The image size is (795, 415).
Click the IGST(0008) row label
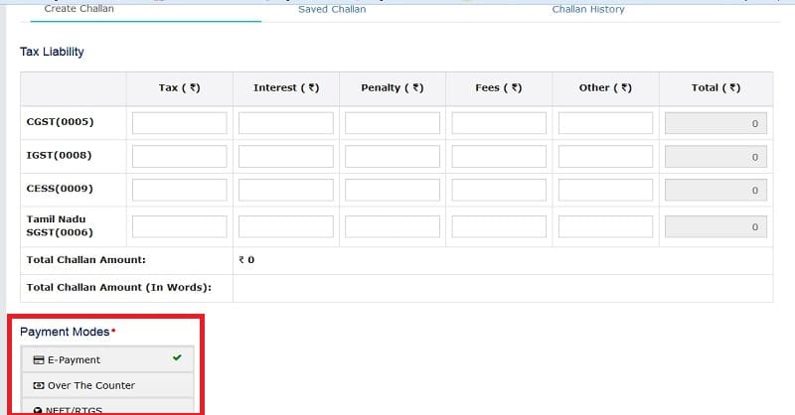point(59,155)
